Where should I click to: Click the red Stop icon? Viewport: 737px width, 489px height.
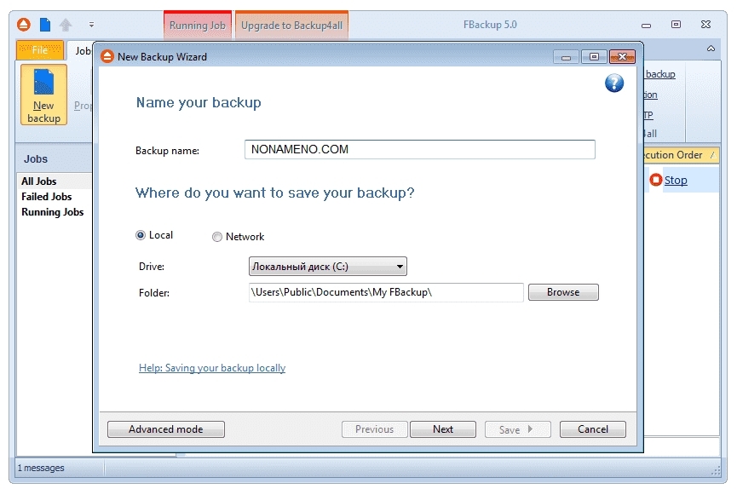click(656, 180)
